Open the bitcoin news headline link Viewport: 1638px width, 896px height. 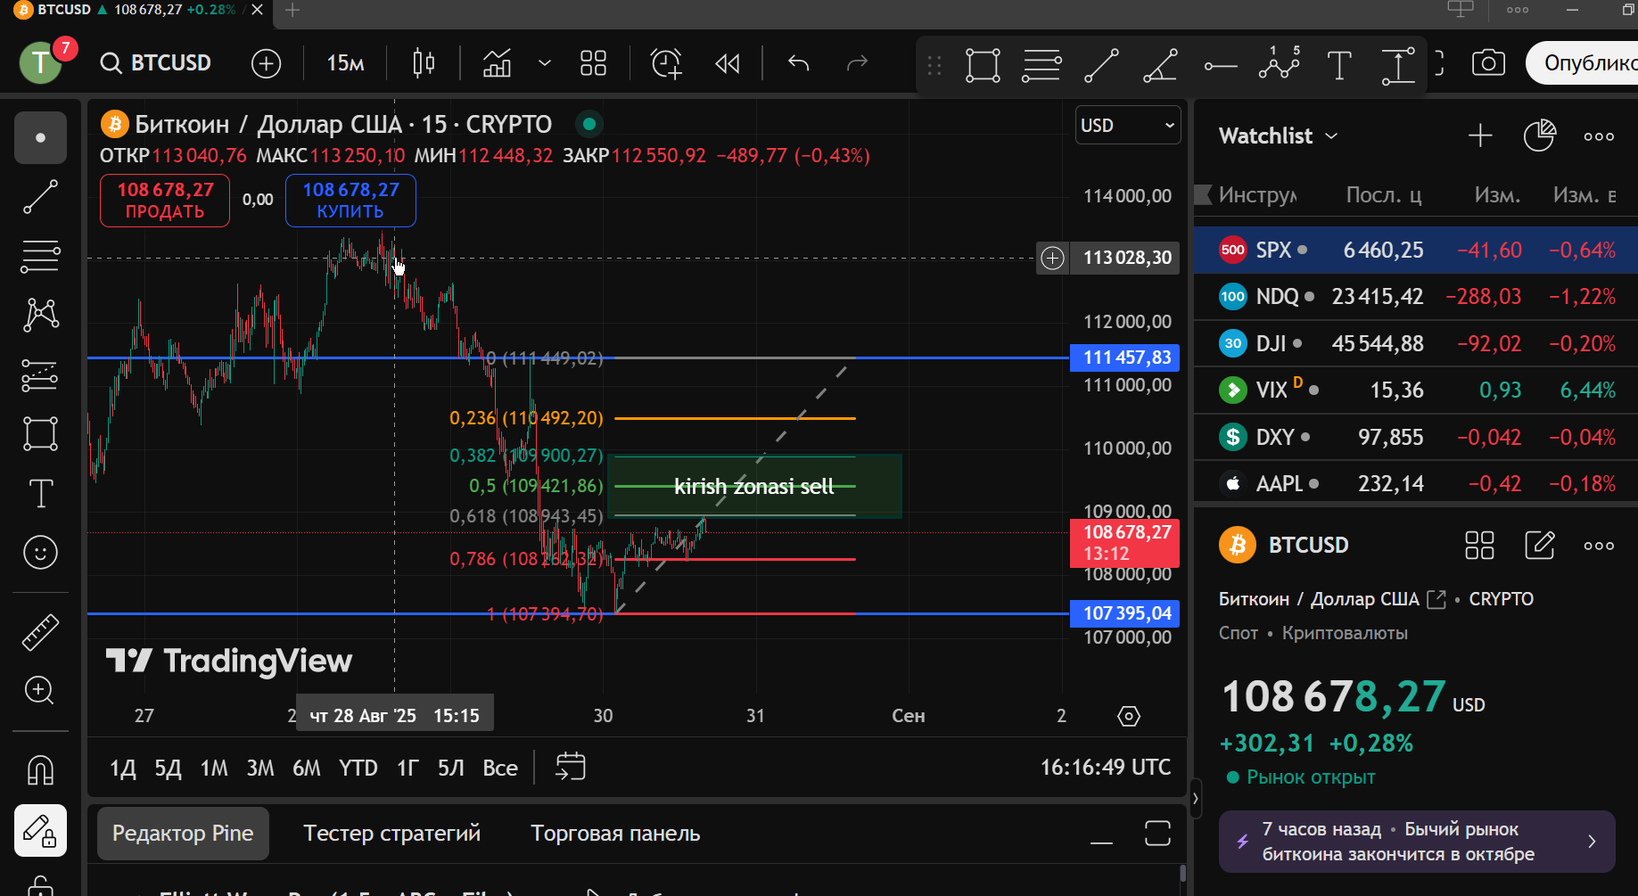[1417, 842]
